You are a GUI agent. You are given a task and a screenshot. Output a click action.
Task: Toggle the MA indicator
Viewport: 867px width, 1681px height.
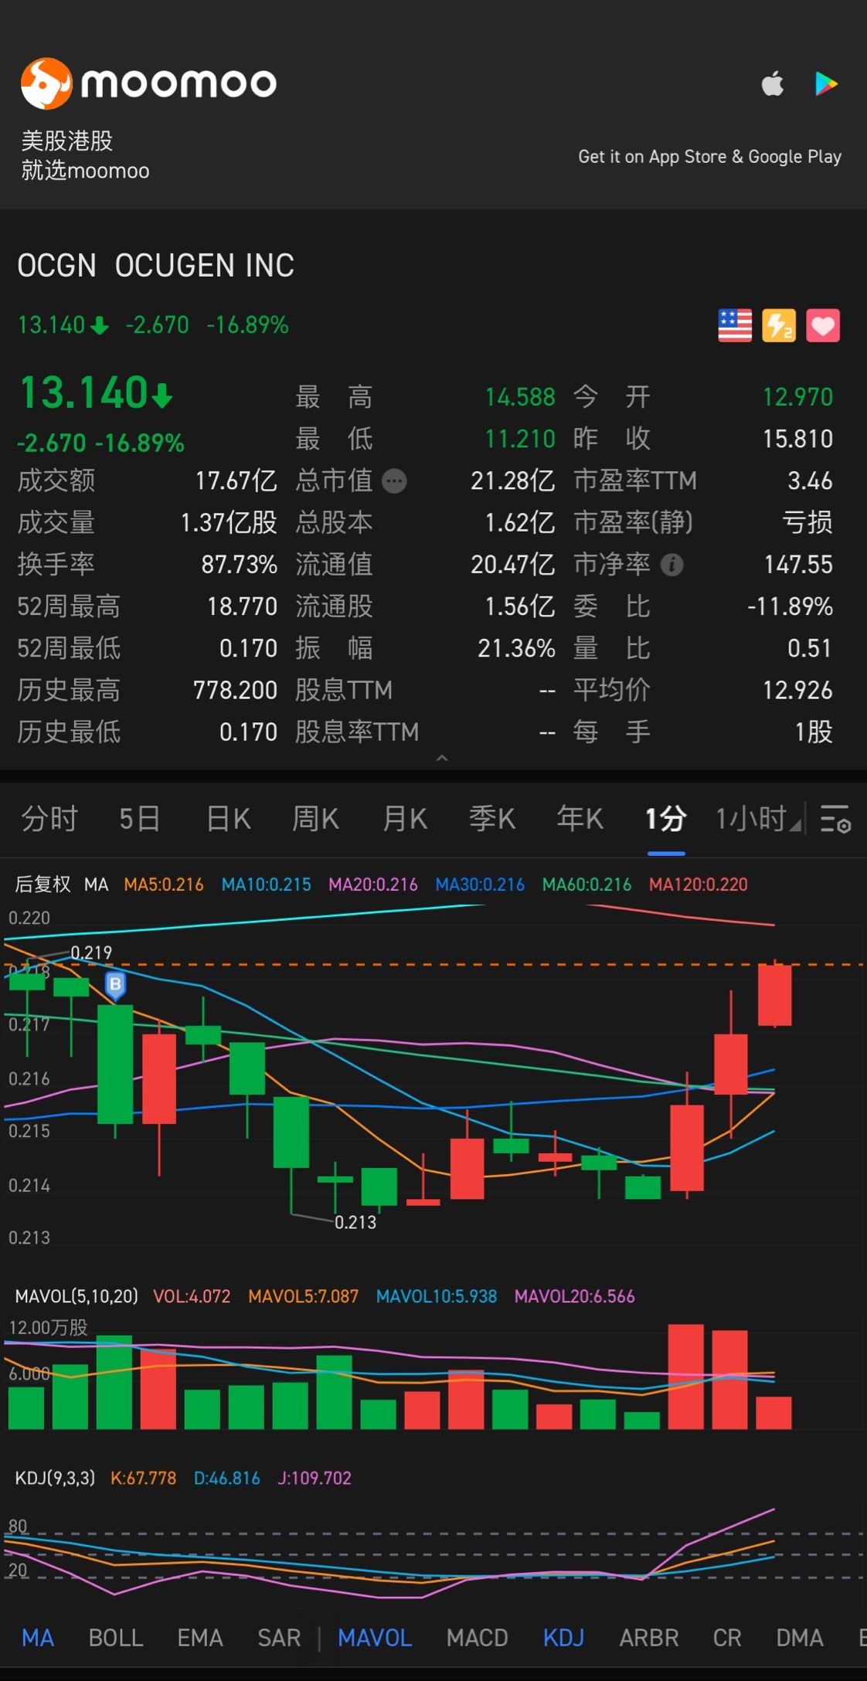pyautogui.click(x=38, y=1638)
